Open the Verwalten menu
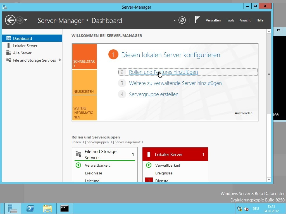Viewport: 286px width, 214px height. [213, 20]
